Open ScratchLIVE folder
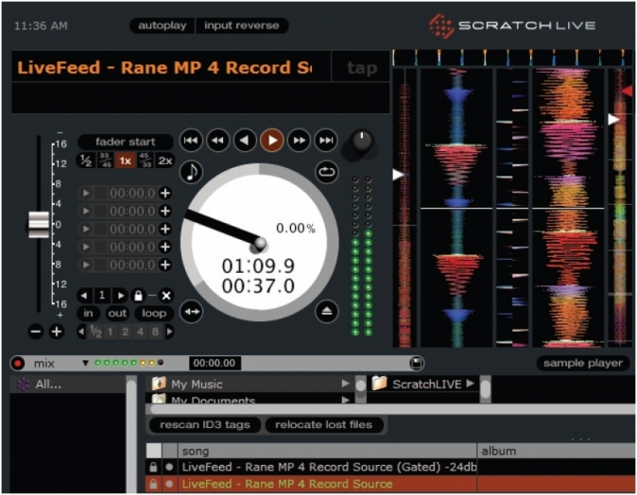Image resolution: width=637 pixels, height=495 pixels. tap(422, 384)
